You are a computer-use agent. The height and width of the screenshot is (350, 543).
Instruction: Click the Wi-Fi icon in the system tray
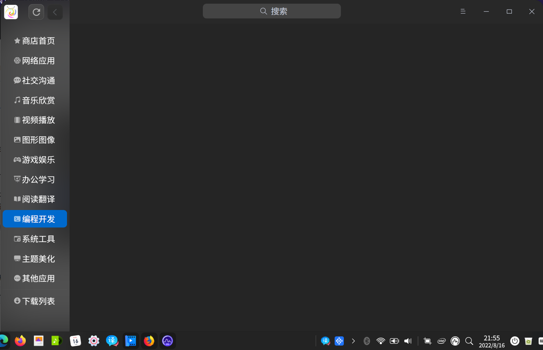[380, 341]
